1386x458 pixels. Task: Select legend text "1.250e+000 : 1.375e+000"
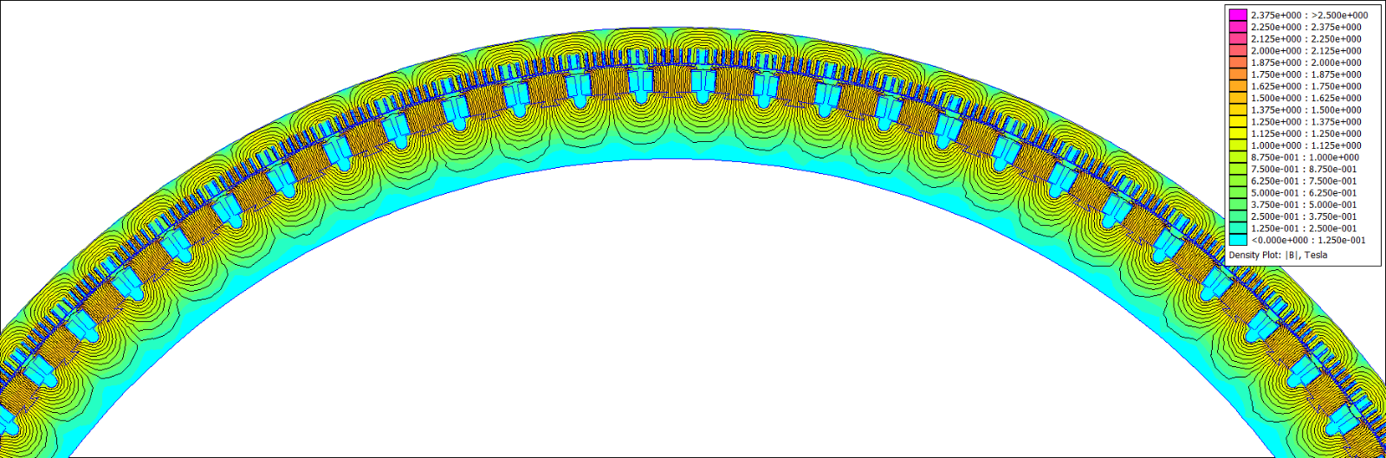click(x=1305, y=121)
